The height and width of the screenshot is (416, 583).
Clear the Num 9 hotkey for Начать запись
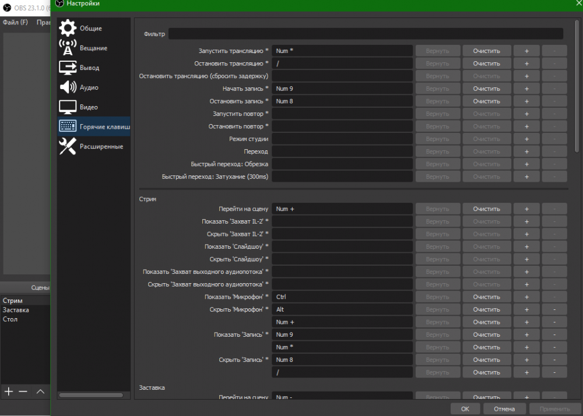[486, 89]
